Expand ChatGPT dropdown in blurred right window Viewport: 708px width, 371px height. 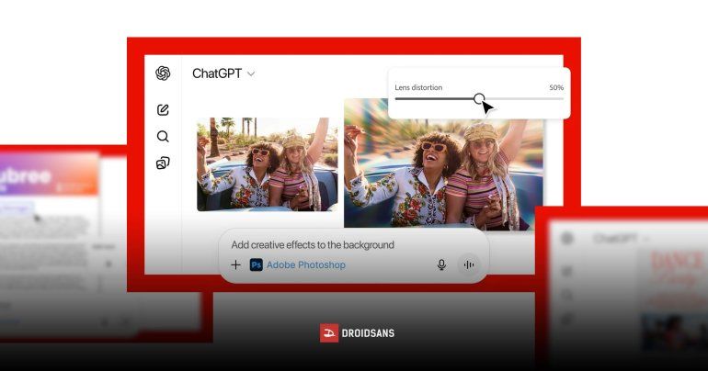(x=645, y=239)
